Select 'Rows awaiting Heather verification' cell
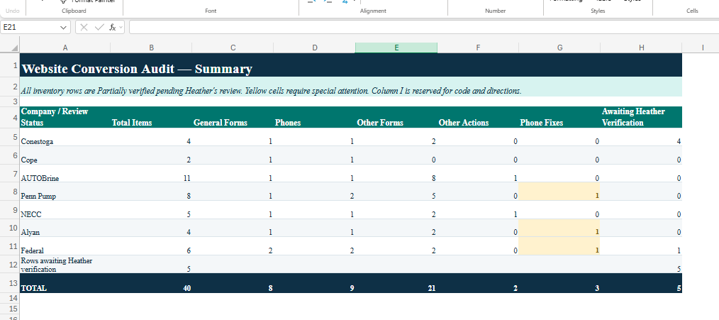 click(65, 265)
